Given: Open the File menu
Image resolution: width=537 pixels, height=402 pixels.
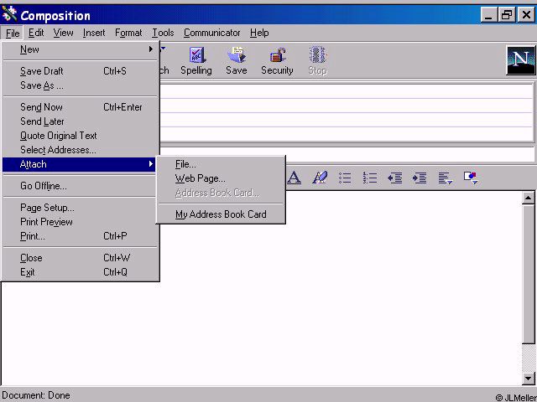Looking at the screenshot, I should 13,33.
